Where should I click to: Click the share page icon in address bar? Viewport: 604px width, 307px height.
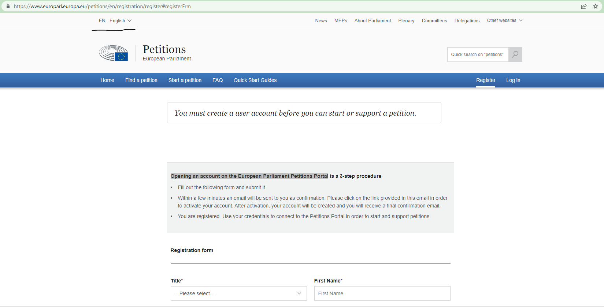tap(584, 6)
